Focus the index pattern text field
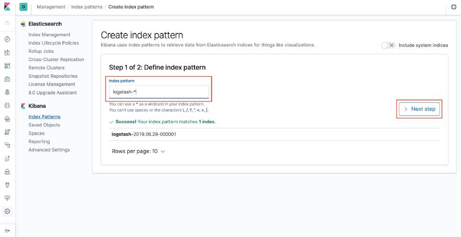The height and width of the screenshot is (237, 461). [159, 92]
